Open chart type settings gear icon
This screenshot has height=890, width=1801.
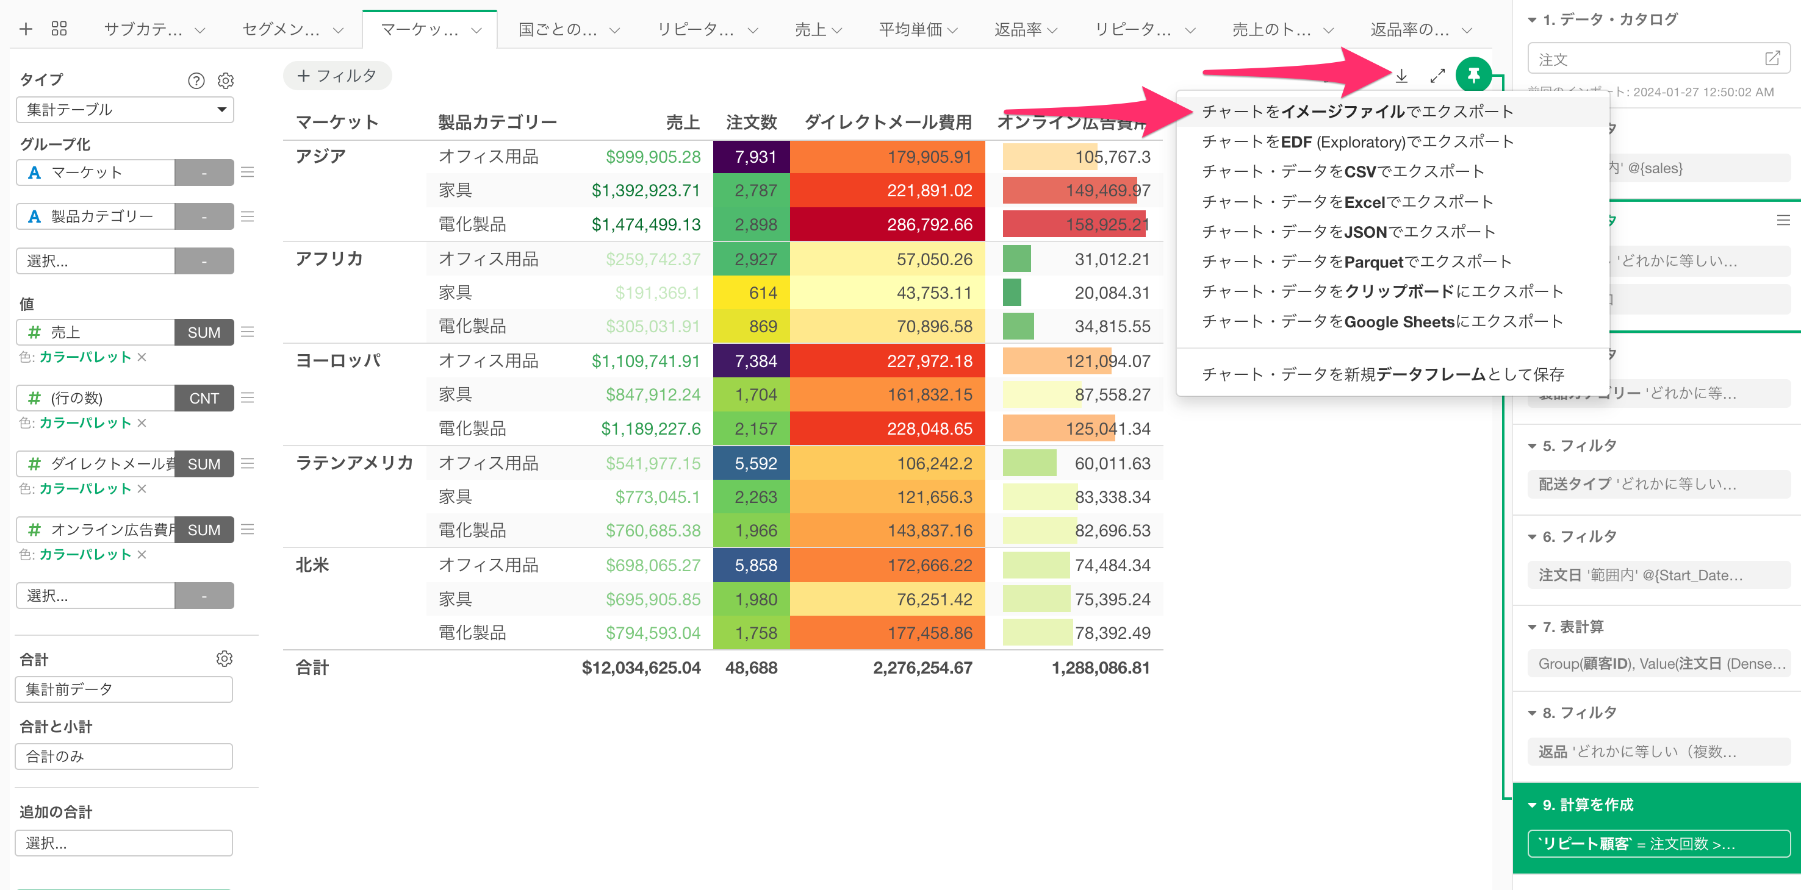[x=225, y=80]
